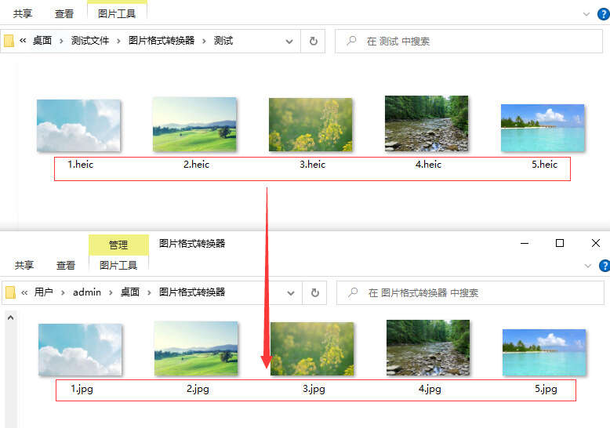Select the 图片工具 tab in the lower window
This screenshot has height=428, width=610.
(x=118, y=266)
